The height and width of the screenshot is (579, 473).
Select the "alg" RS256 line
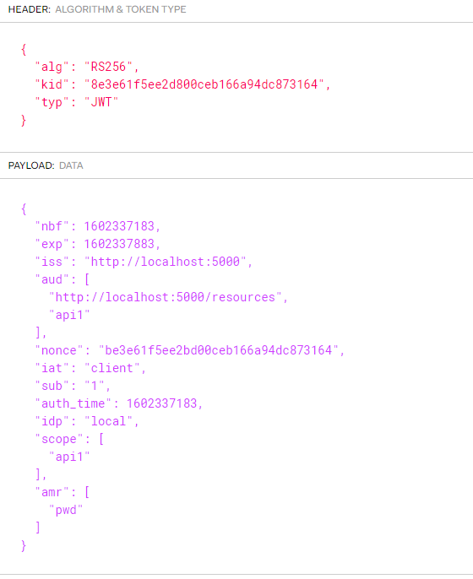[87, 67]
